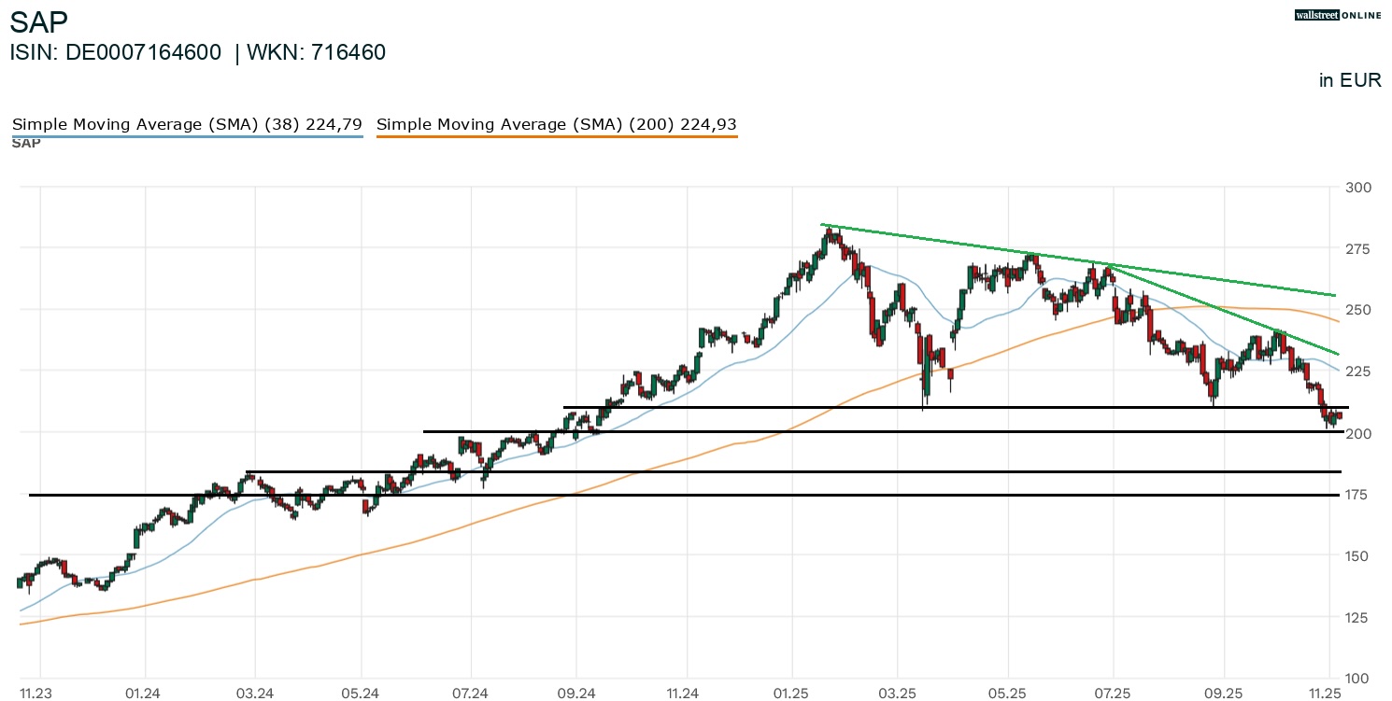This screenshot has width=1392, height=701.
Task: Click the orange line under SMA (200) legend
Action: [557, 136]
